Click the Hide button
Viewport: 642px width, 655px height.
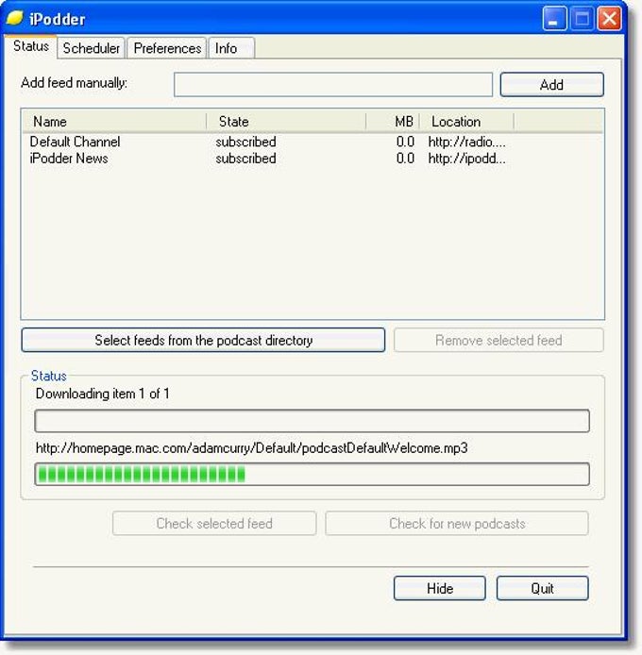coord(440,588)
